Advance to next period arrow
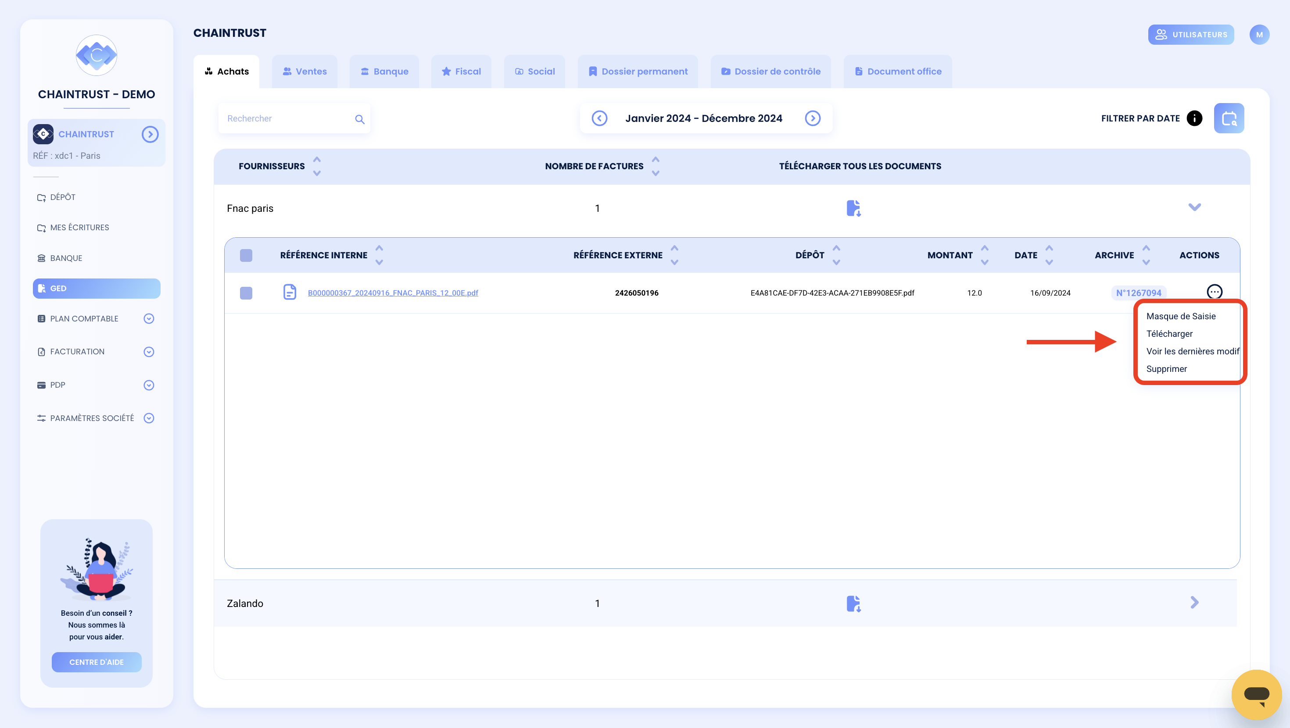Screen dimensions: 1290x728 coord(812,118)
